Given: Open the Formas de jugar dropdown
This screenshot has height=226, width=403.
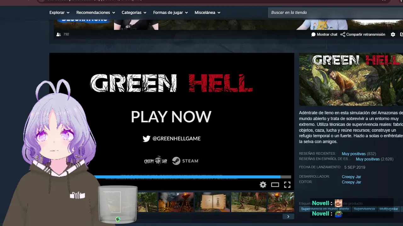Looking at the screenshot, I should coord(171,13).
